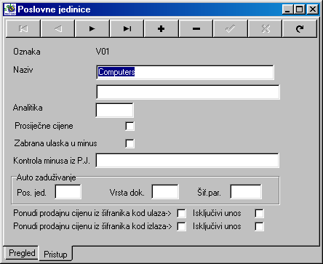Viewport: 323px width, 264px height.
Task: Close the Poslovne jedinice window
Action: tap(313, 9)
